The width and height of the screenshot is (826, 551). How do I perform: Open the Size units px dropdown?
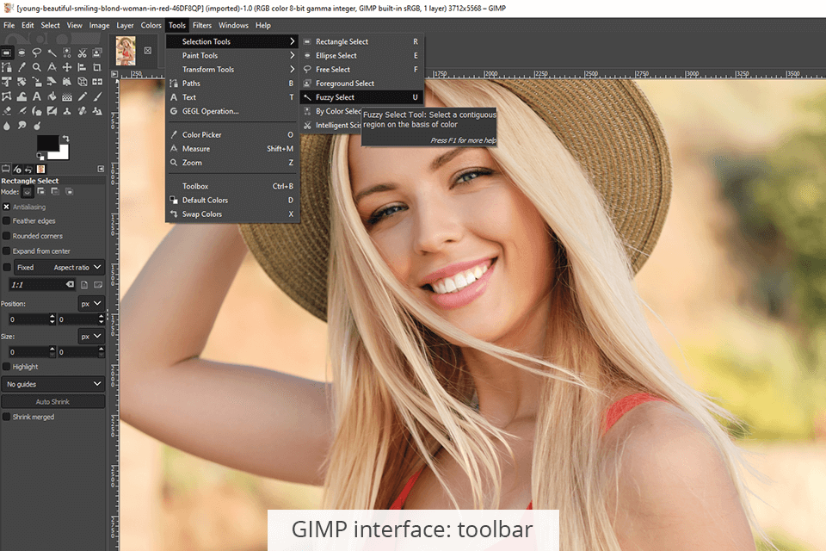[x=91, y=337]
